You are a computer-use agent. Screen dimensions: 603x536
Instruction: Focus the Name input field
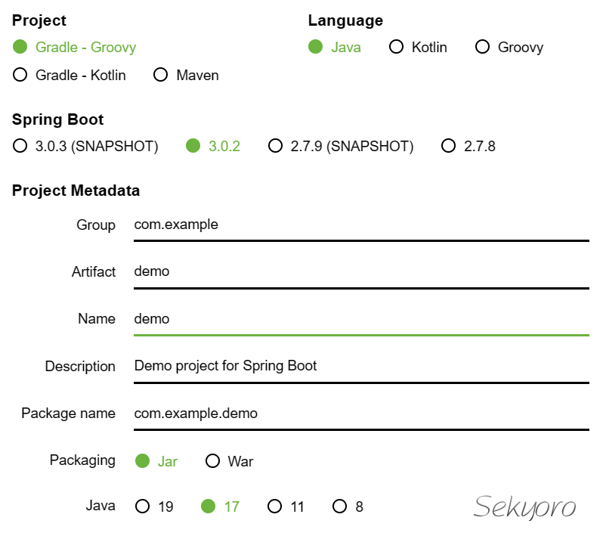coord(361,318)
